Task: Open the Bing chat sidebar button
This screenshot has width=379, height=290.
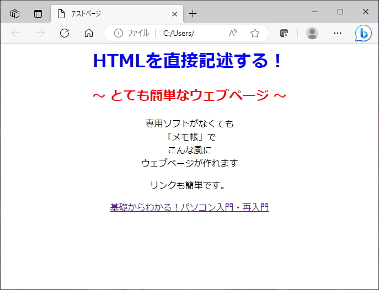Action: [x=364, y=33]
